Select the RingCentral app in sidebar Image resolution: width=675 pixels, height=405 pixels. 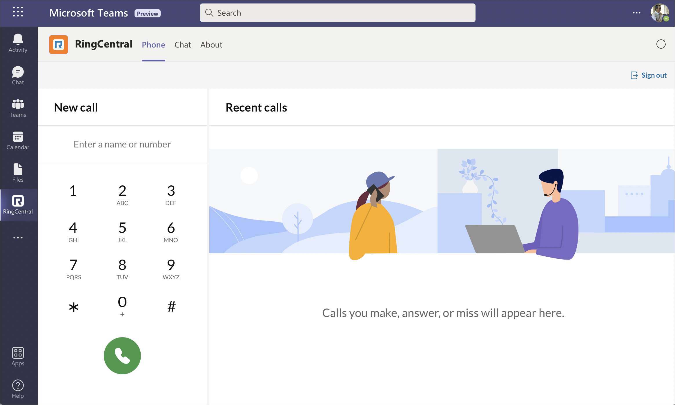pos(18,205)
